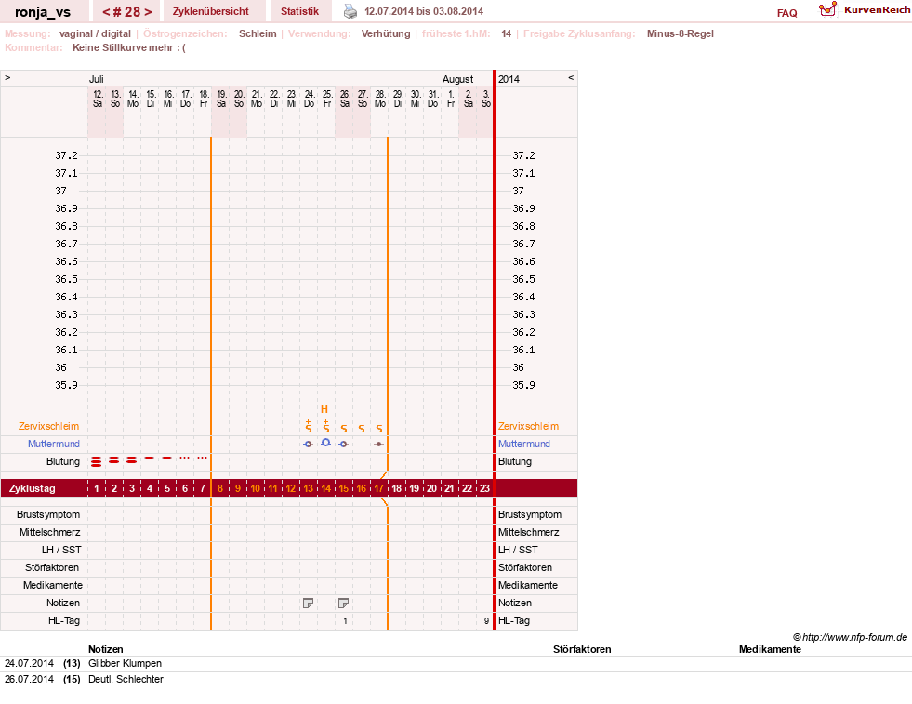Click the date column 25. Fr
This screenshot has height=704, width=912.
[327, 99]
